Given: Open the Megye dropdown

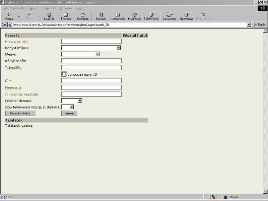Looking at the screenshot, I should [x=80, y=54].
